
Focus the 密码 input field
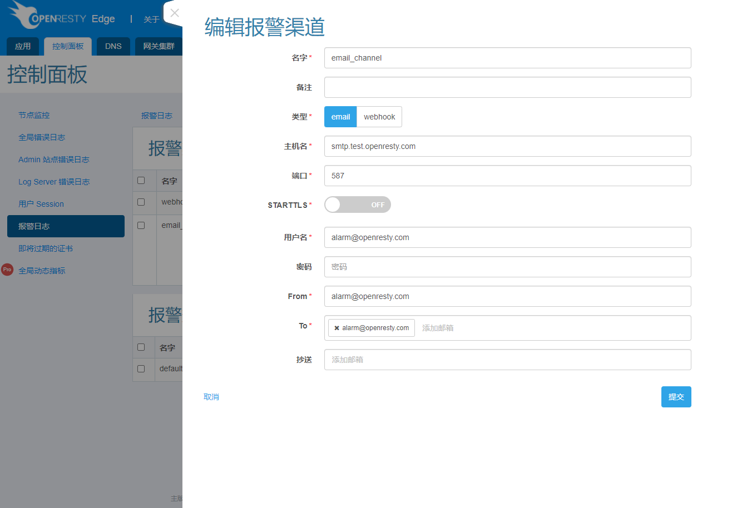[507, 267]
